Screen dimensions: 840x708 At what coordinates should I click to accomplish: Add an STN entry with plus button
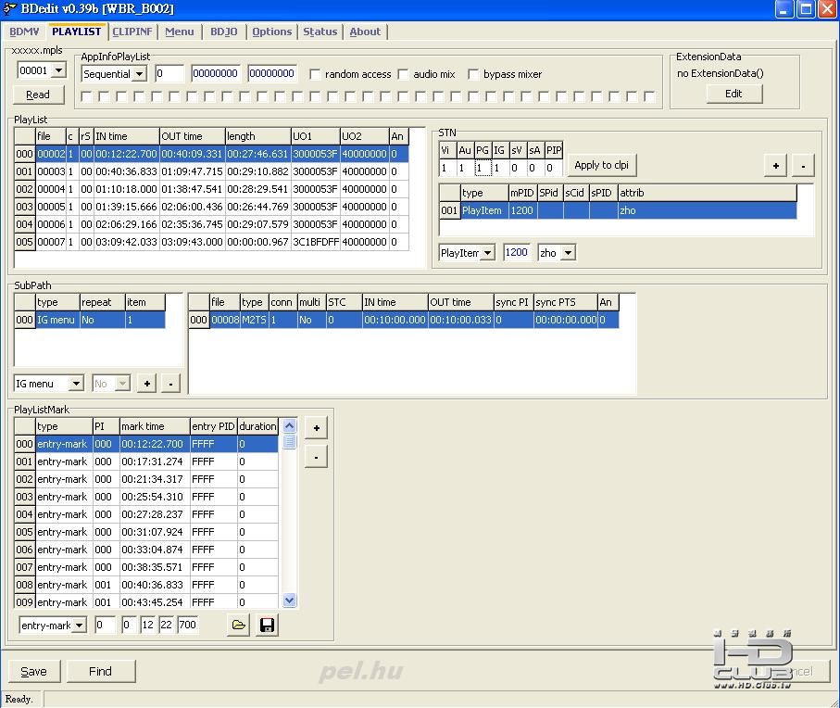tap(775, 165)
